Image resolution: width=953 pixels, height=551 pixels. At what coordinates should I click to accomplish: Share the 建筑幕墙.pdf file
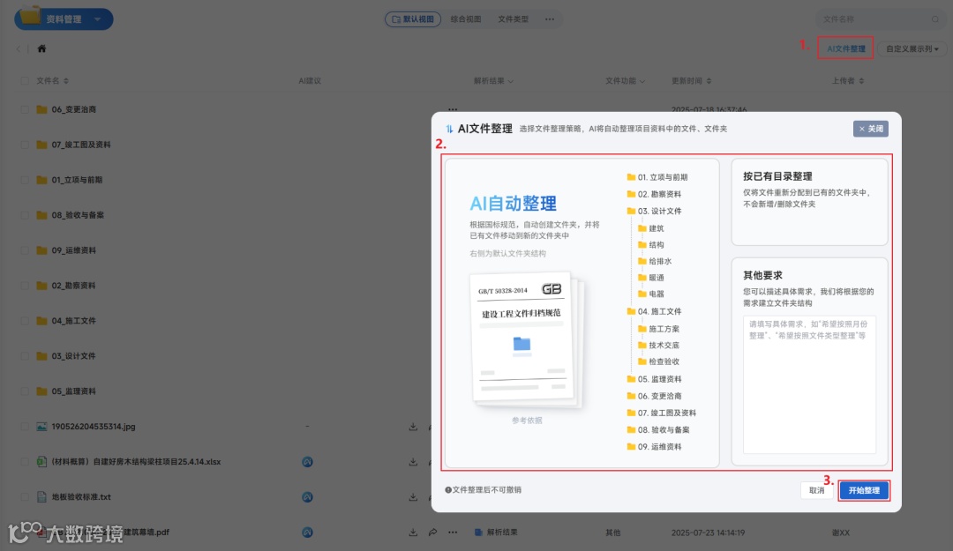click(432, 532)
